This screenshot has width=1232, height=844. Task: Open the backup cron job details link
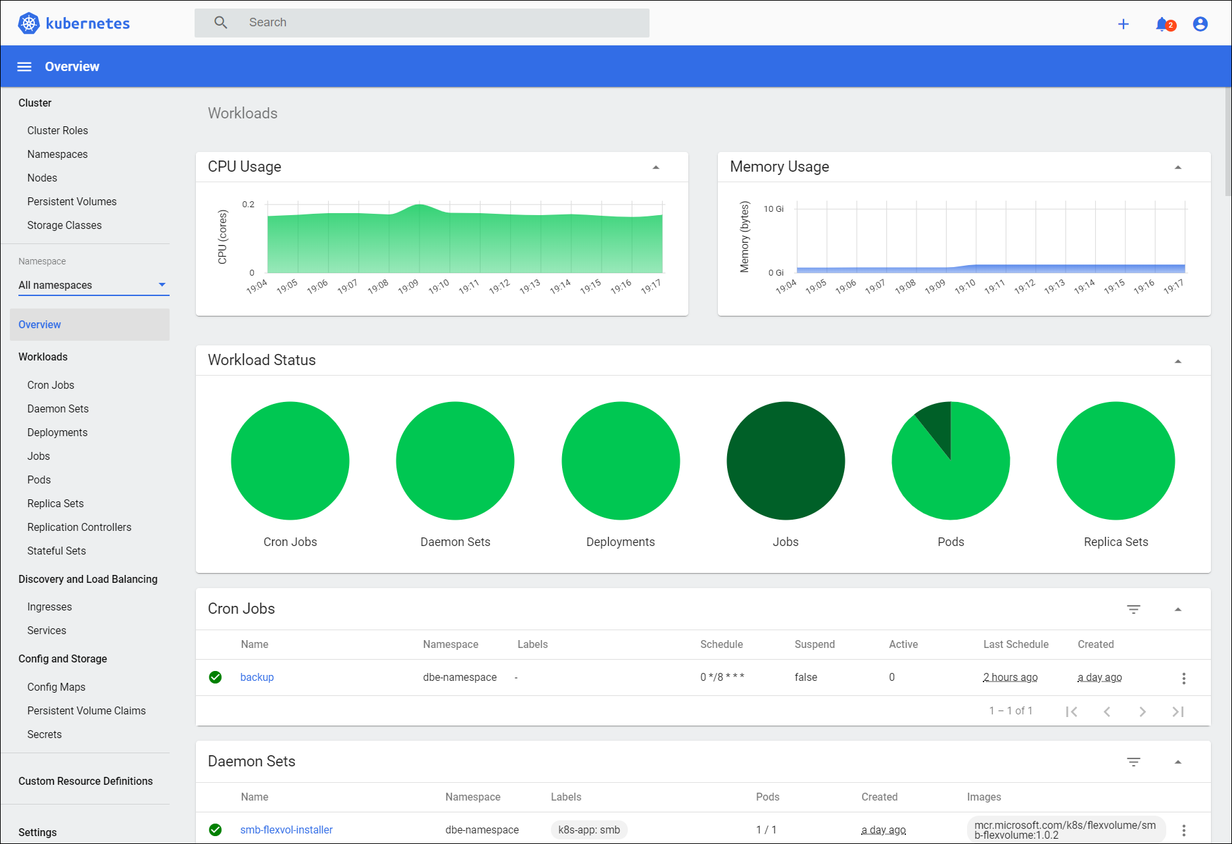[x=256, y=677]
